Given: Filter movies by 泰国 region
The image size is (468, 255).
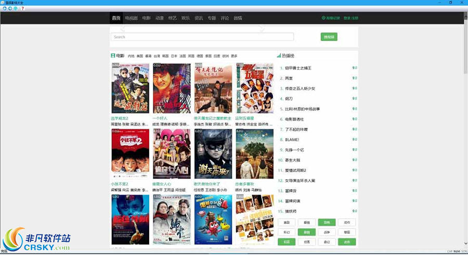Looking at the screenshot, I should pos(209,56).
